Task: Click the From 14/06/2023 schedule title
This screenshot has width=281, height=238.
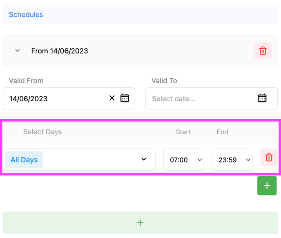Action: pyautogui.click(x=60, y=51)
